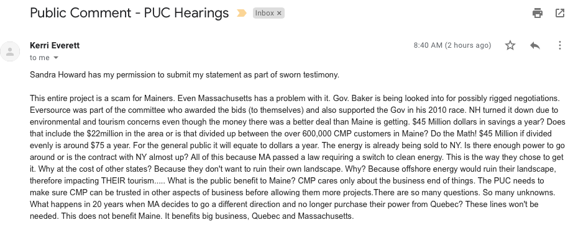573x225 pixels.
Task: Select the 8:40 AM timestamp
Action: coord(452,45)
